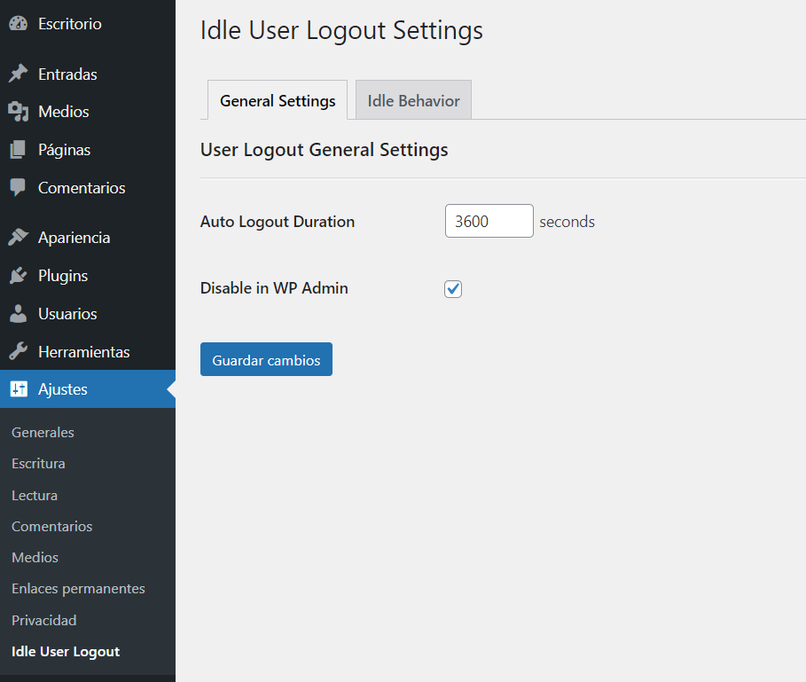Go to Privacidad settings page
Image resolution: width=806 pixels, height=682 pixels.
tap(43, 620)
